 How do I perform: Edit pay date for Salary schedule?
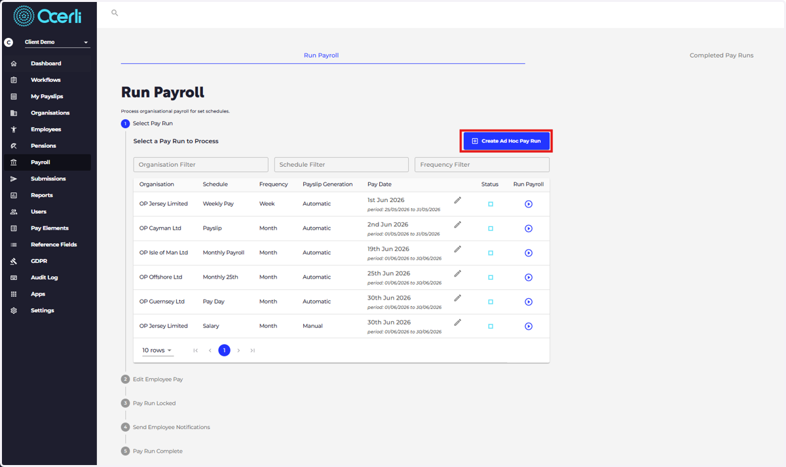click(458, 322)
